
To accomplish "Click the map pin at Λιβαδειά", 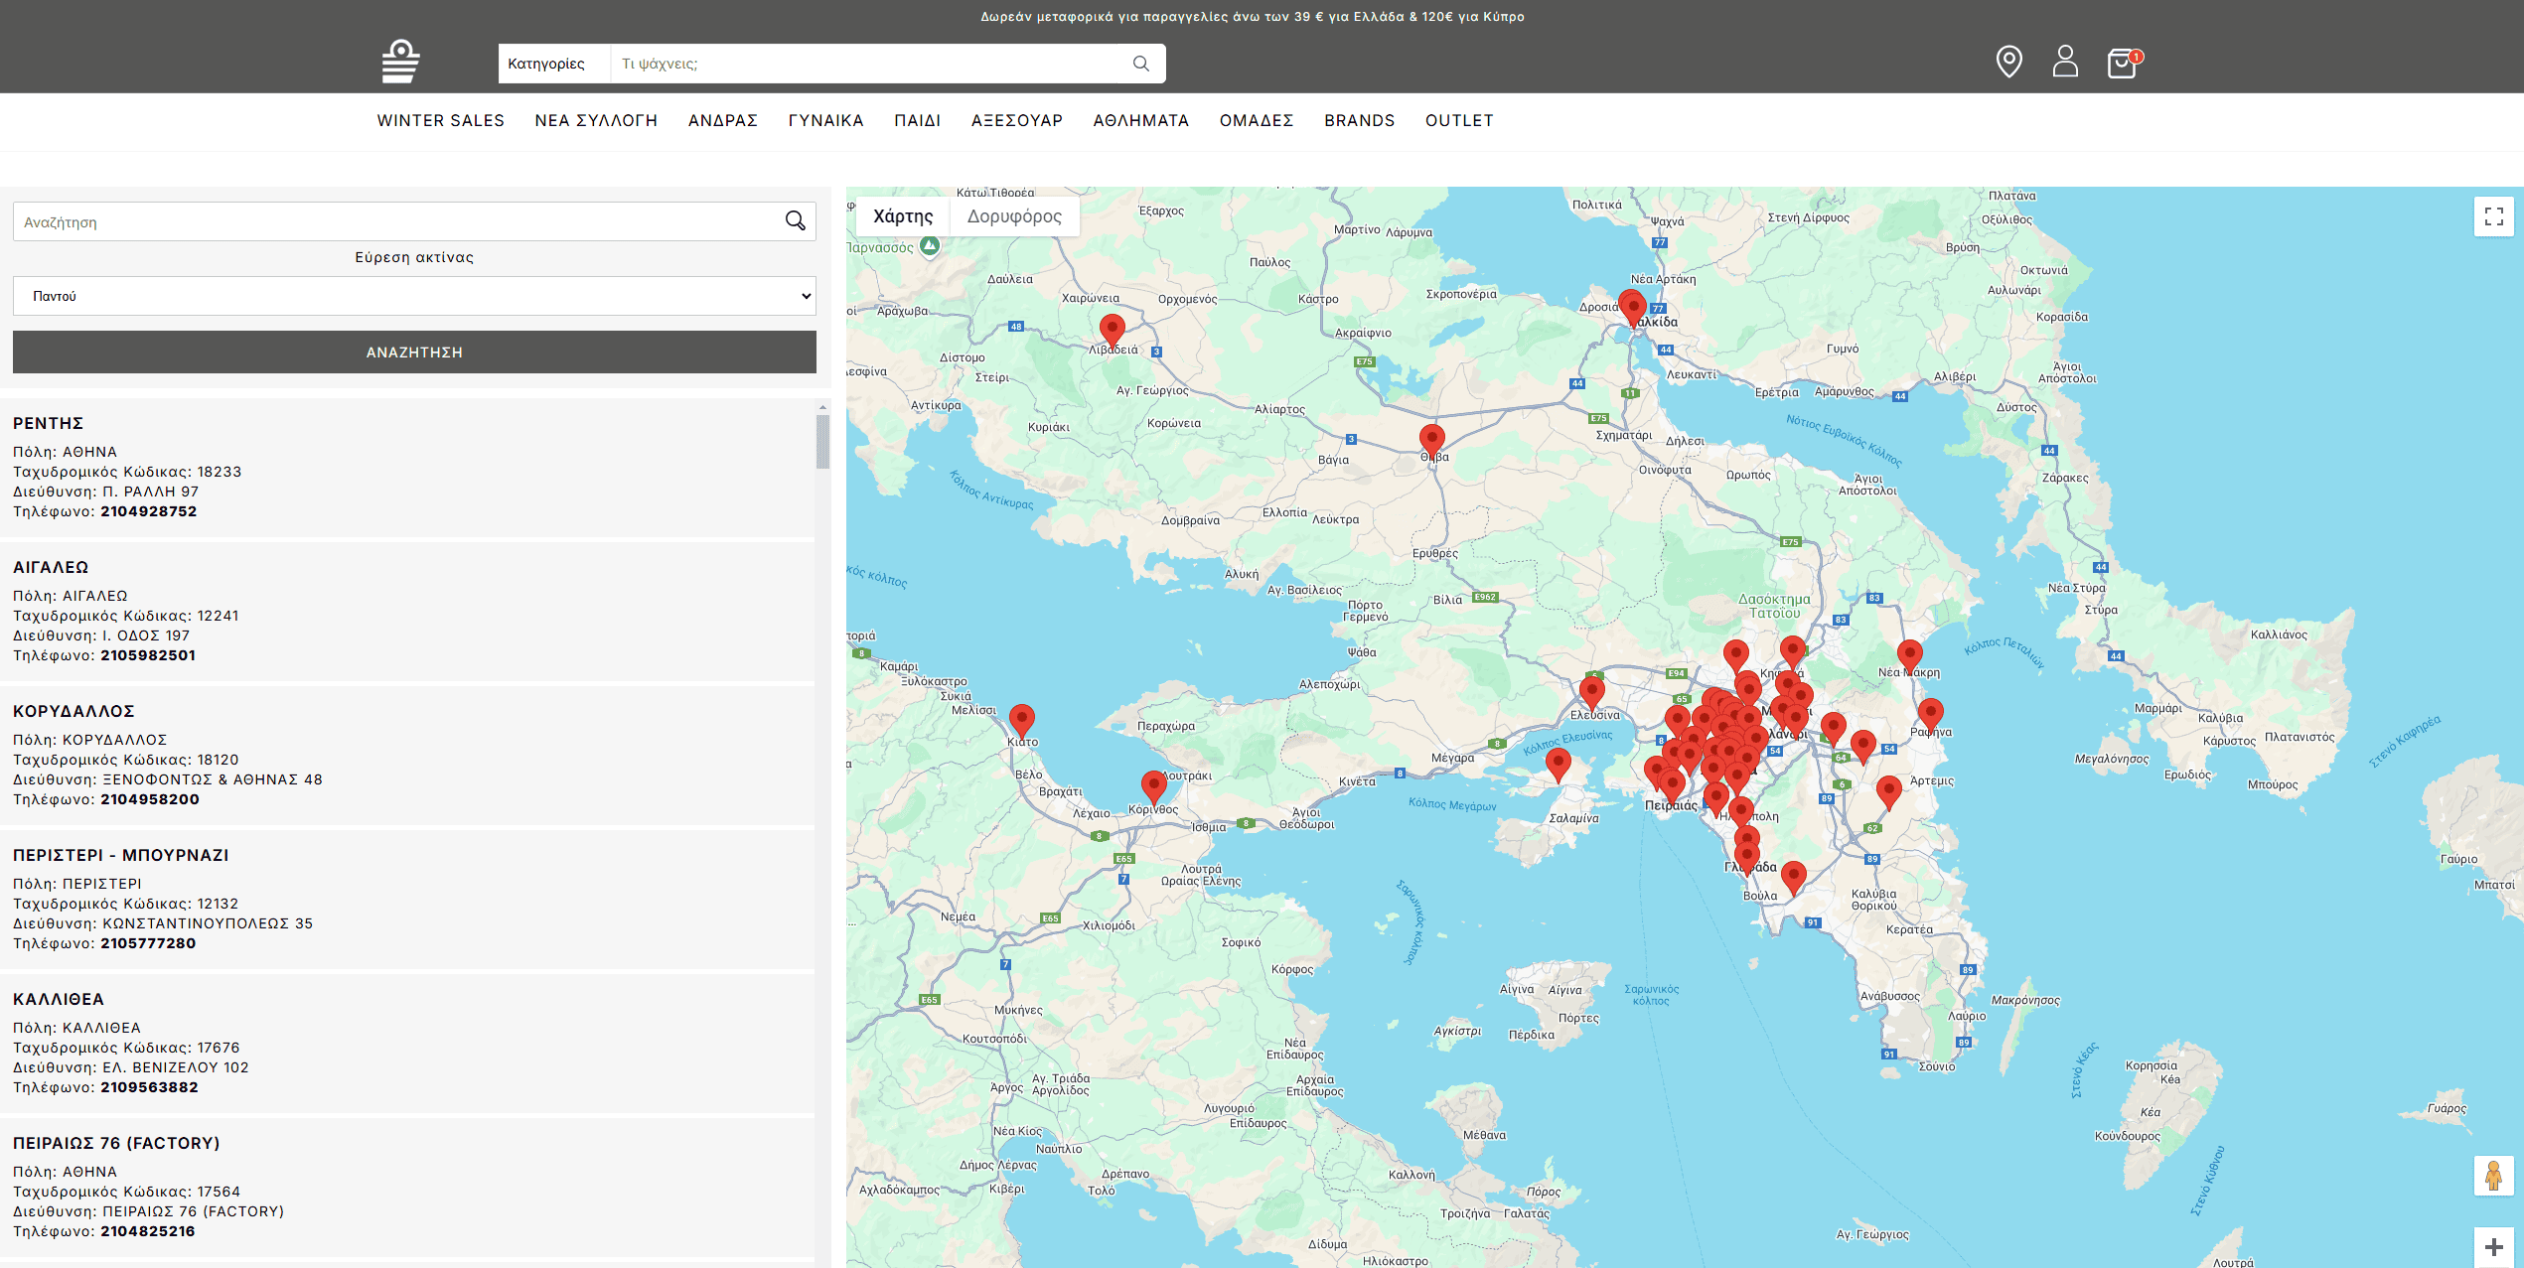I will [x=1113, y=331].
